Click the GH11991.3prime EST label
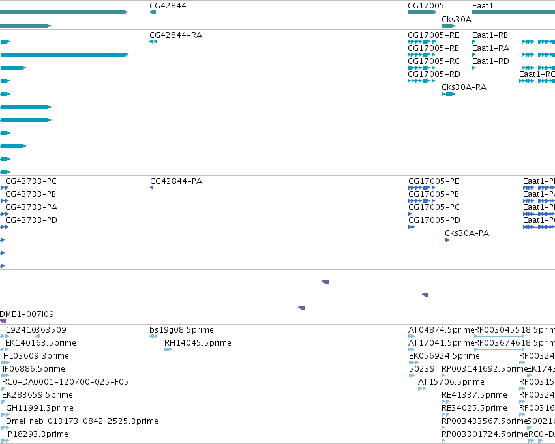Screen dimensions: 555x444 click(x=40, y=408)
